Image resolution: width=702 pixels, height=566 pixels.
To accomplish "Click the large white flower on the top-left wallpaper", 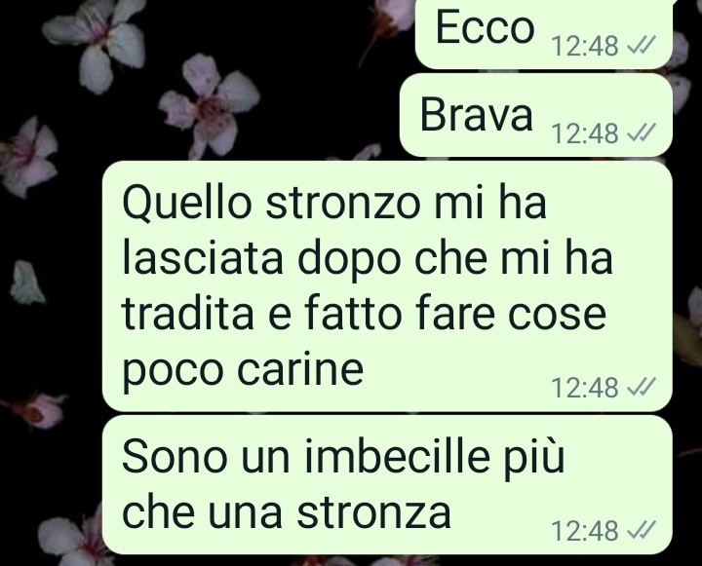I will (97, 43).
